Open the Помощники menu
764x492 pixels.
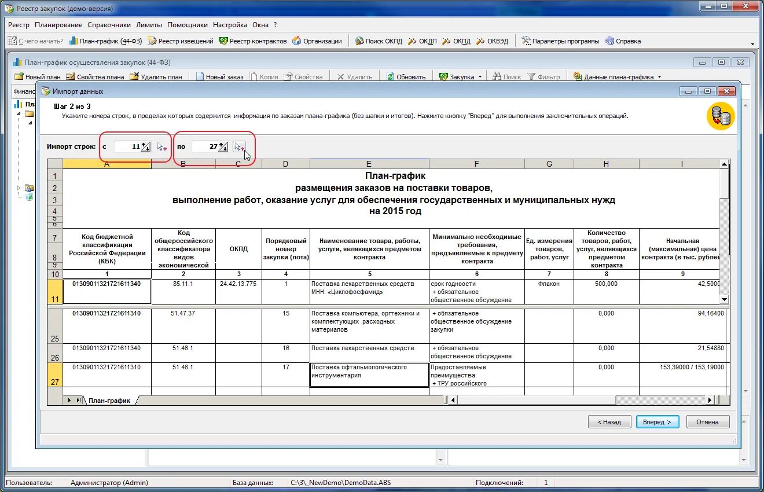(188, 25)
